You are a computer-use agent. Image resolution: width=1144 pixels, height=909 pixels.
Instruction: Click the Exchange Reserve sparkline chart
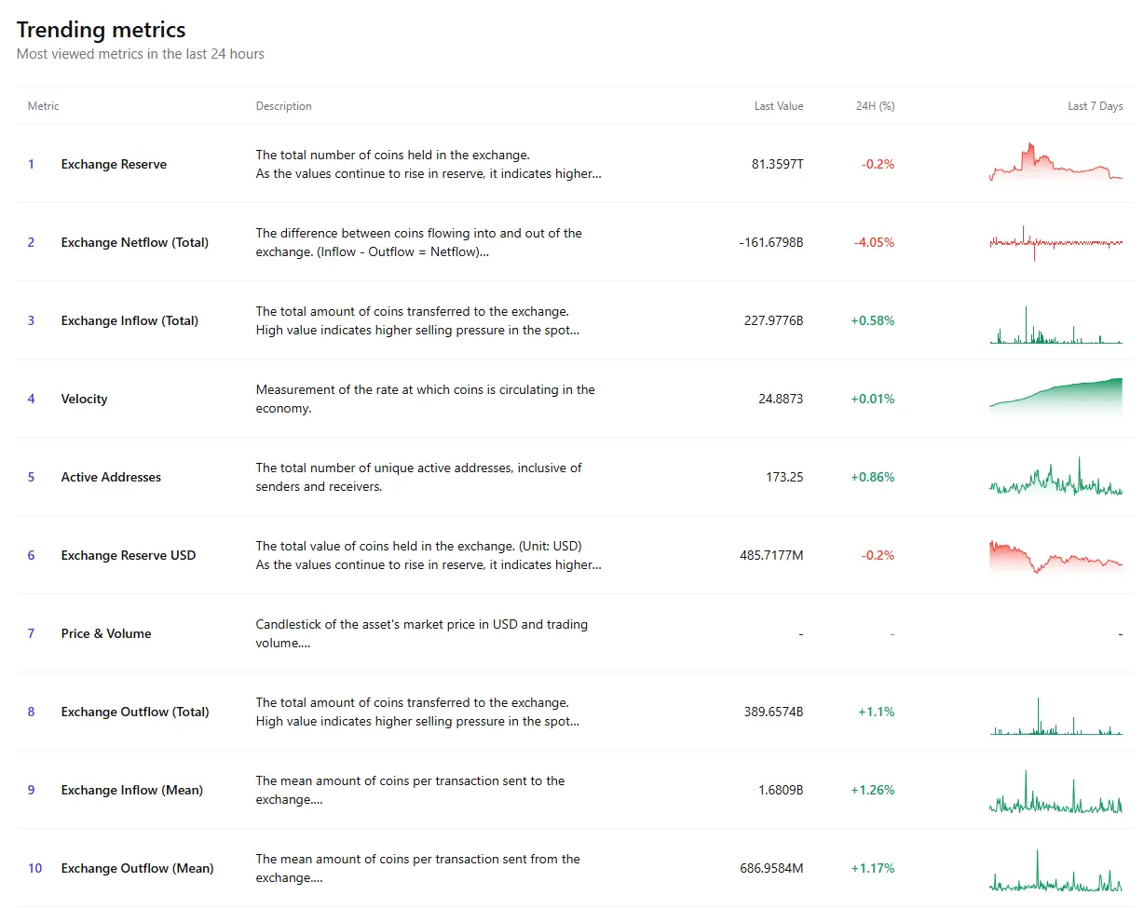(x=1055, y=164)
